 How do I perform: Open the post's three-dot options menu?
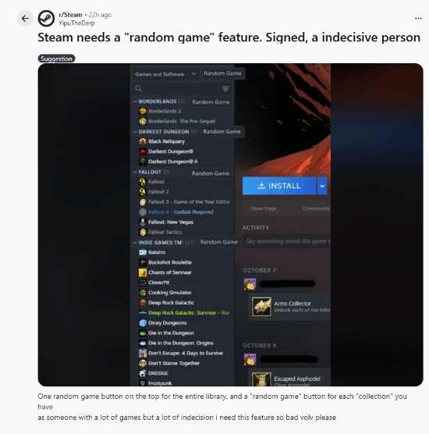click(418, 19)
